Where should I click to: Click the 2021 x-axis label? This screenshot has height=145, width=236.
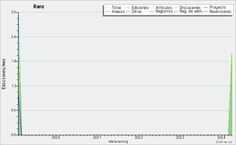click(97, 137)
